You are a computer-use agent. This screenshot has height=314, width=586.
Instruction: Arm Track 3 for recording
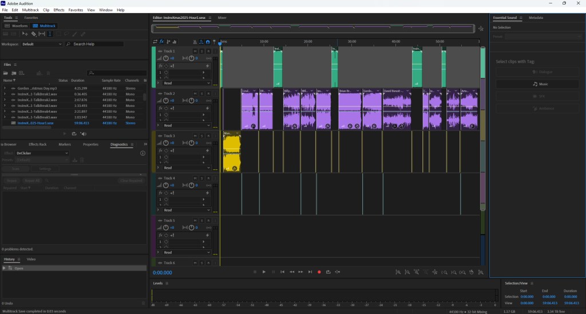click(208, 136)
